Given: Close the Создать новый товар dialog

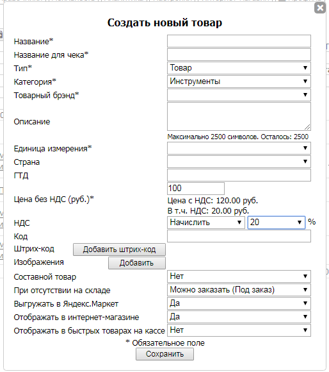Looking at the screenshot, I should pyautogui.click(x=320, y=8).
